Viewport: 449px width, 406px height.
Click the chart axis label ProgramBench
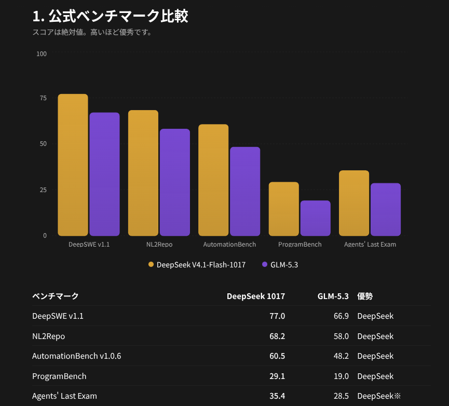point(300,244)
